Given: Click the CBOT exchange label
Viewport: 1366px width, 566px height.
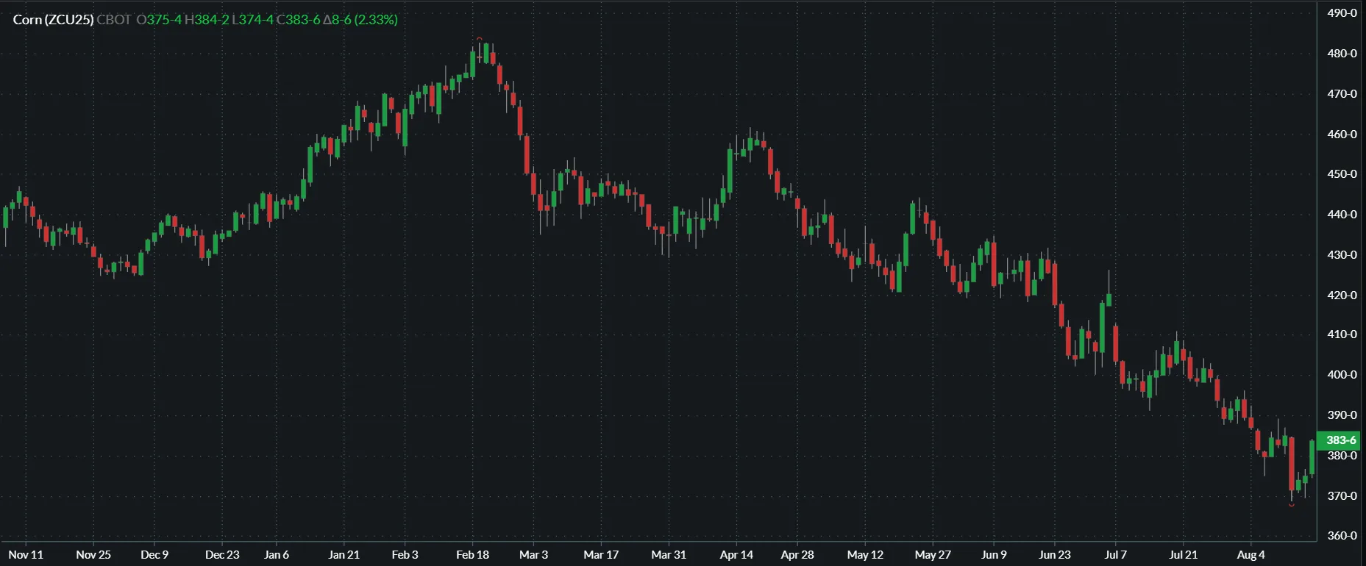Looking at the screenshot, I should 114,20.
